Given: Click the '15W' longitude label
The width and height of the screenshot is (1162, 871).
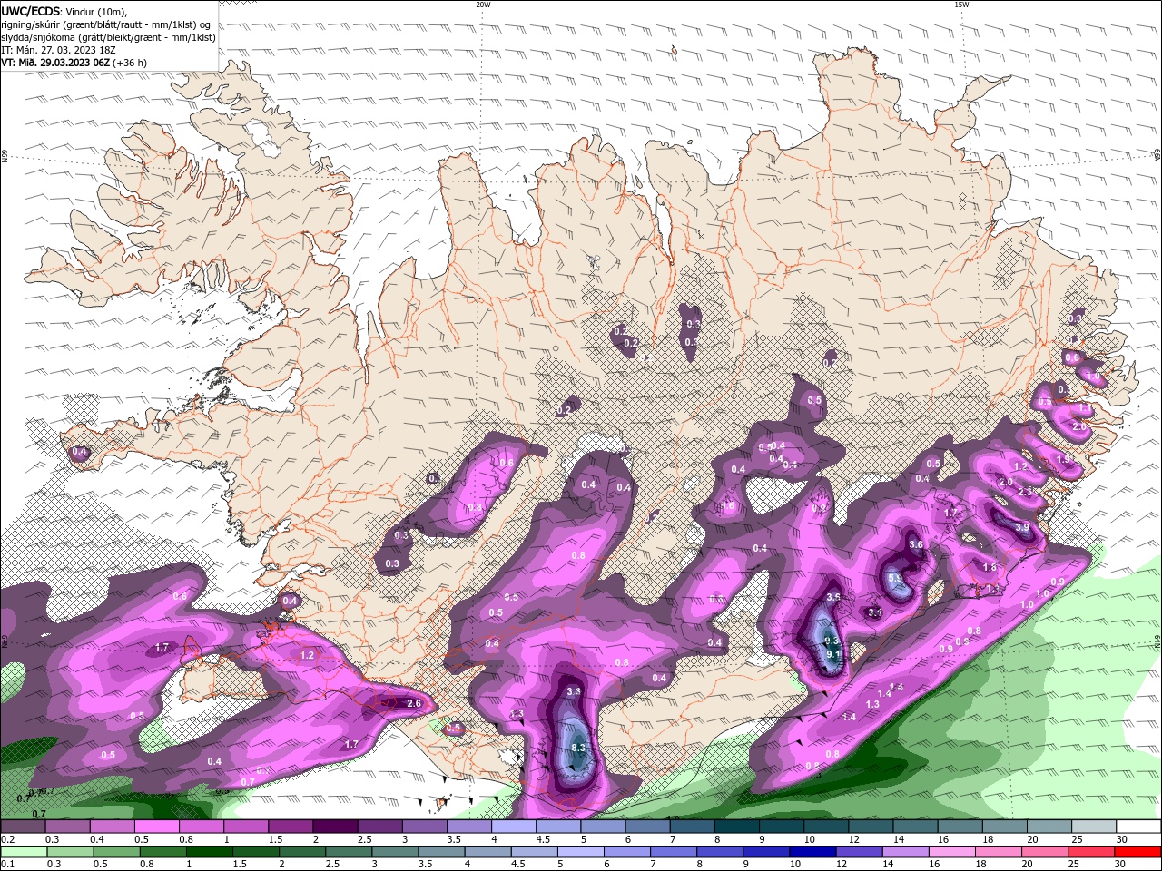Looking at the screenshot, I should tap(961, 5).
